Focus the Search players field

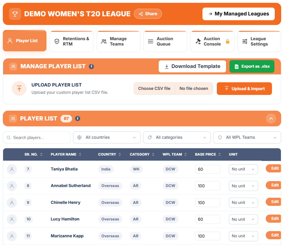37,138
